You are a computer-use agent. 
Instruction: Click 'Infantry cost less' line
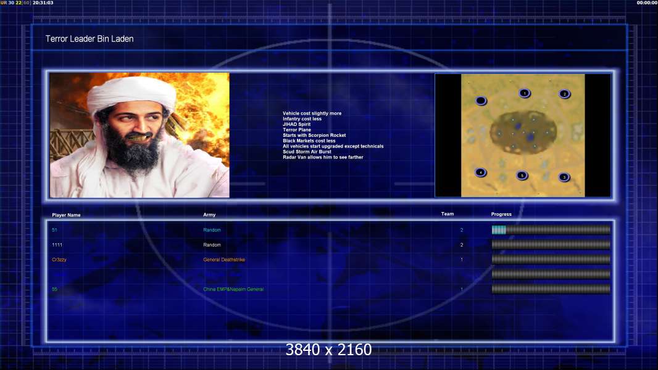(302, 118)
